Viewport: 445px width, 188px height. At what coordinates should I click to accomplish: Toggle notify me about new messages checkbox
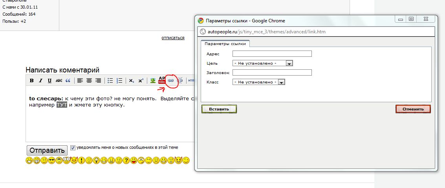point(73,148)
